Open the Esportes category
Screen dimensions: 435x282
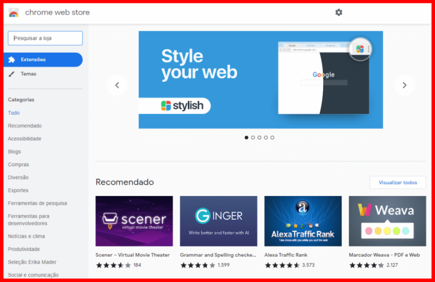(x=18, y=190)
